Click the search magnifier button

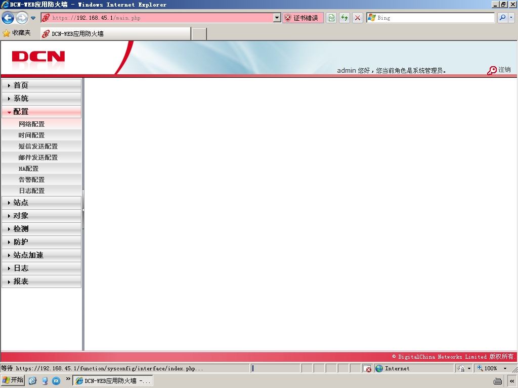click(502, 18)
